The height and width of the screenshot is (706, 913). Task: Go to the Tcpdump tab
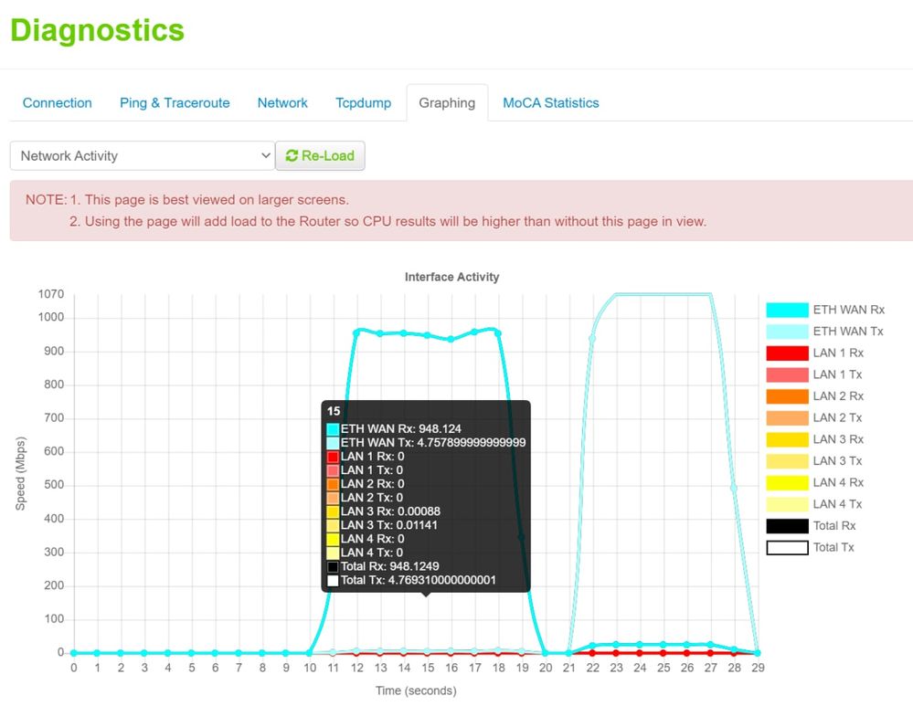pyautogui.click(x=363, y=103)
